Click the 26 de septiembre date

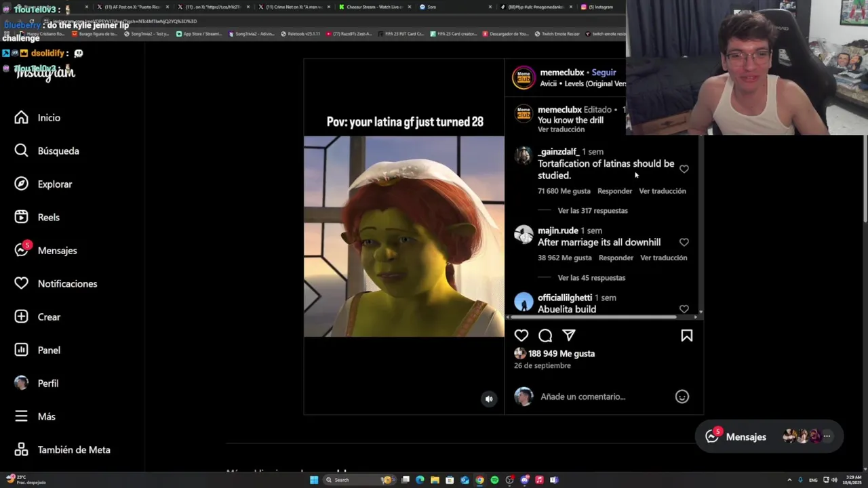pyautogui.click(x=542, y=366)
